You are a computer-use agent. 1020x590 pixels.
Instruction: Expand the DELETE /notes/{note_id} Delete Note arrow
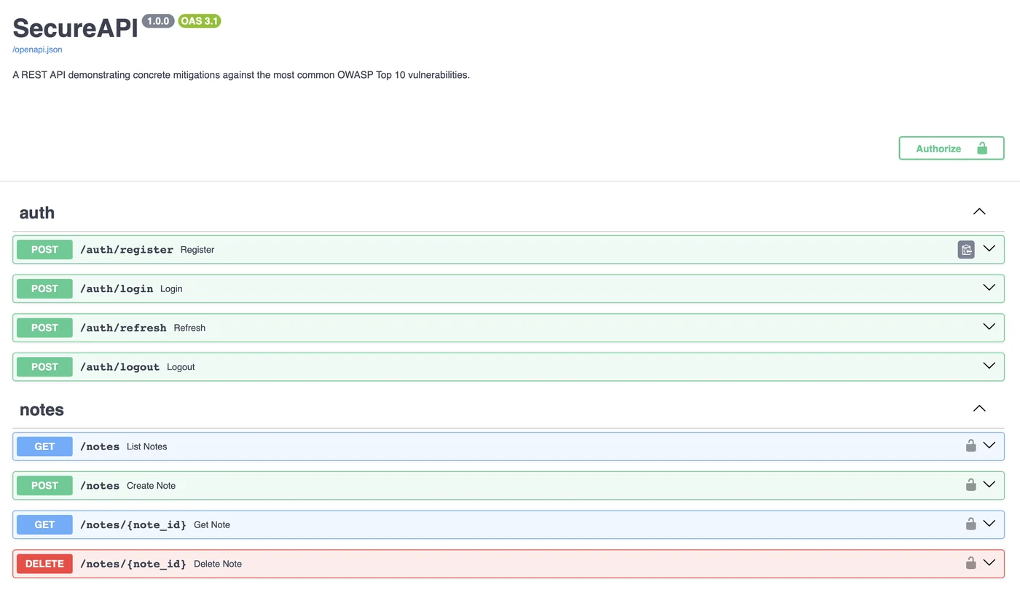click(989, 562)
